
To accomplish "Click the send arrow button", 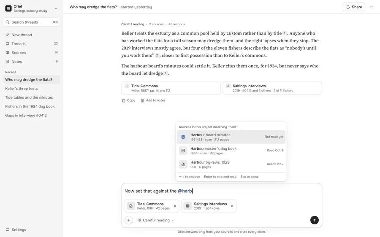I will tap(314, 220).
